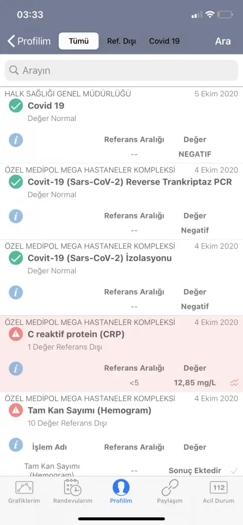
Task: Open info icon for Tam Kan Sayımı
Action: click(x=16, y=445)
